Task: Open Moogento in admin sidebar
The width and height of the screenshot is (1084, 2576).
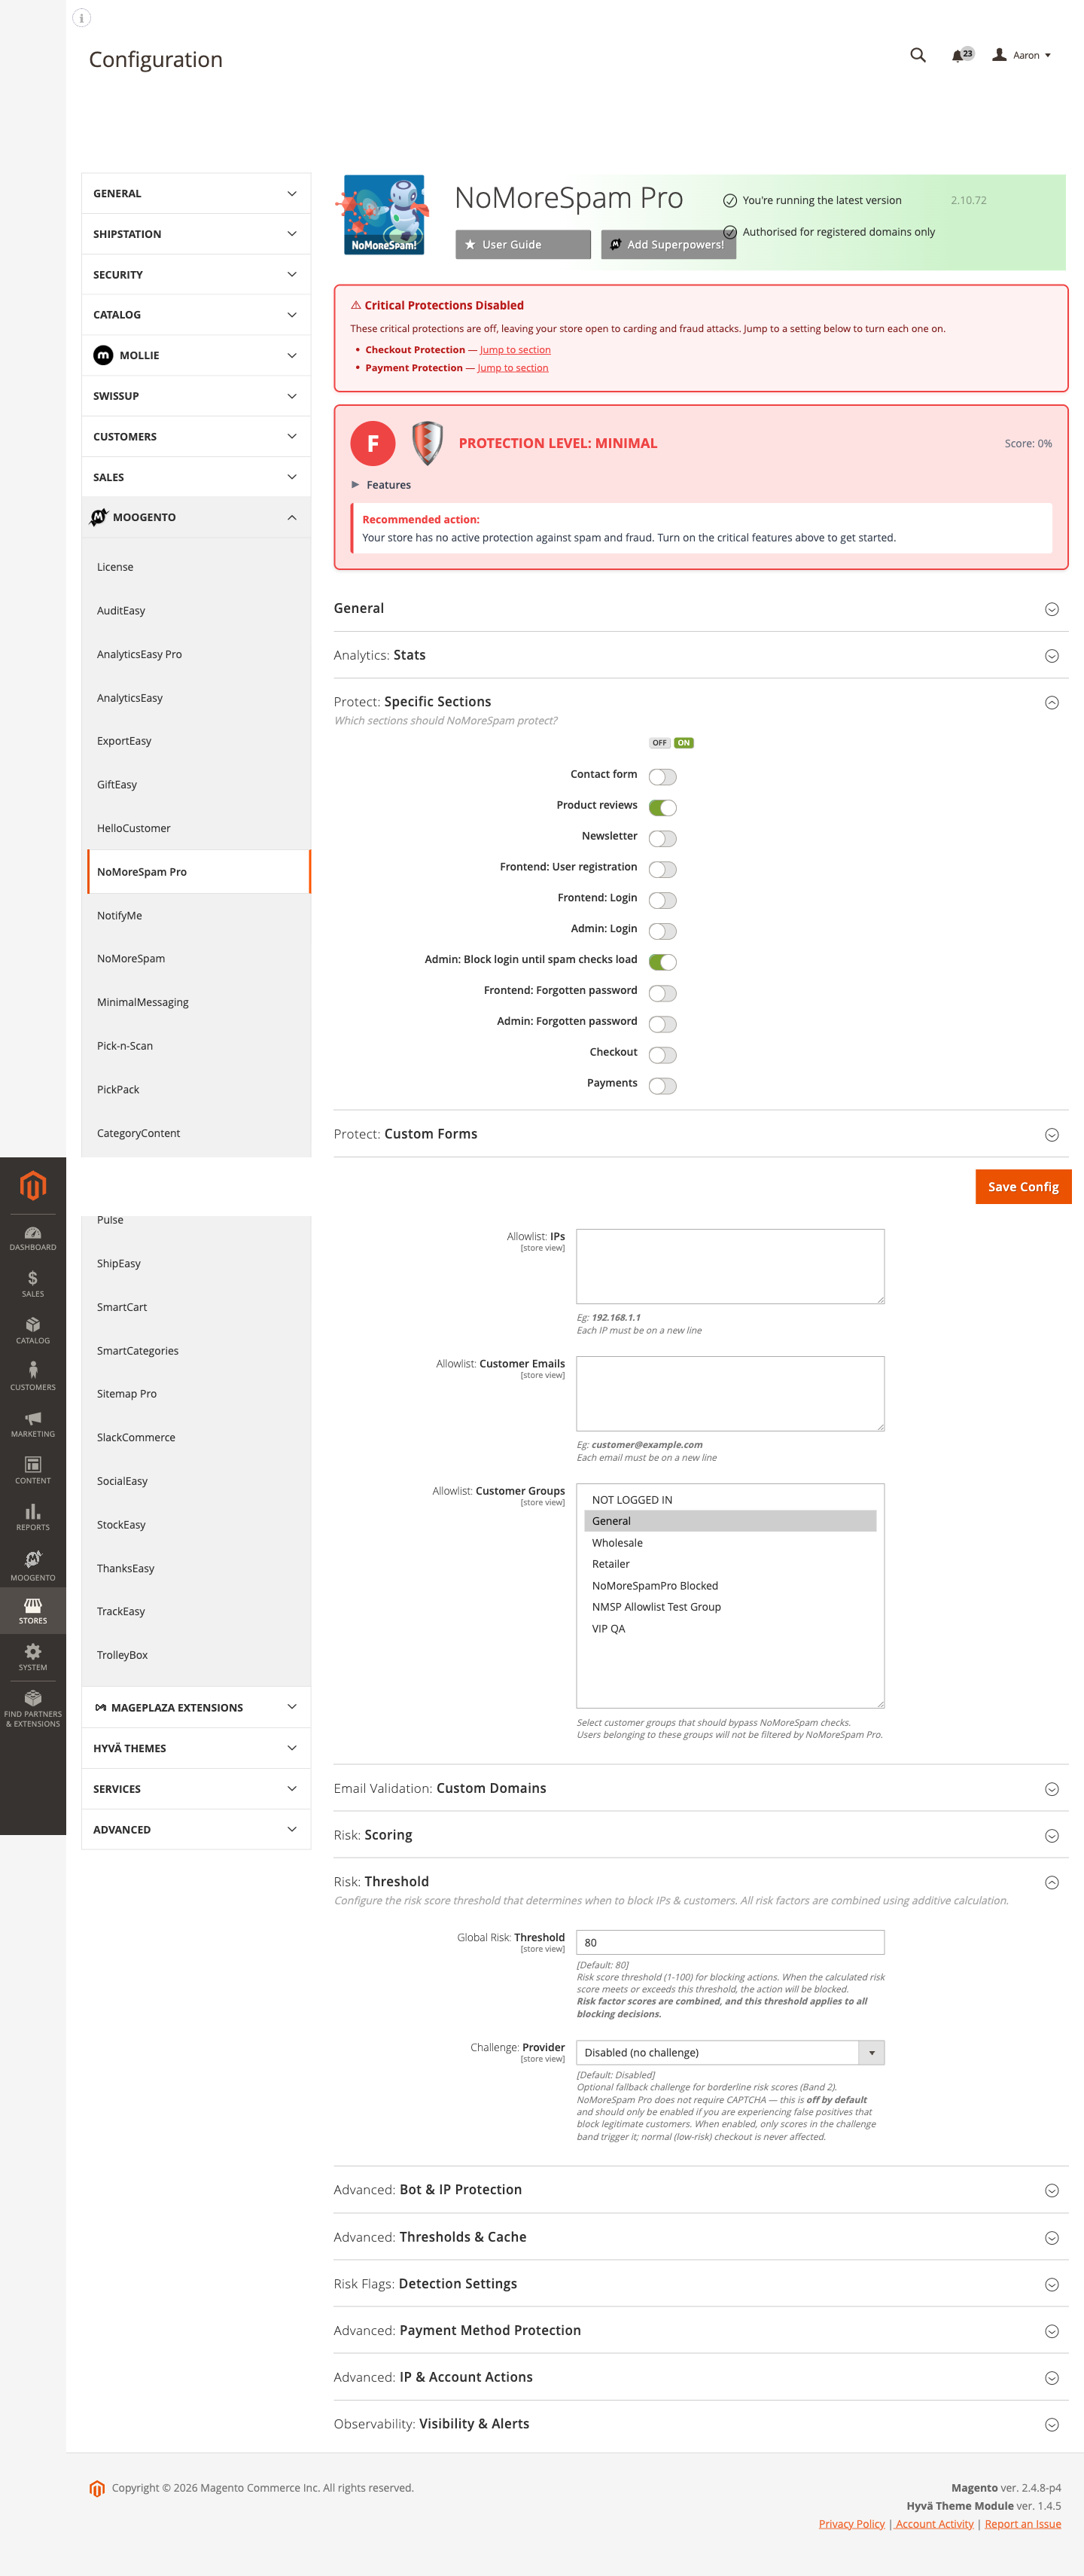Action: point(33,1566)
